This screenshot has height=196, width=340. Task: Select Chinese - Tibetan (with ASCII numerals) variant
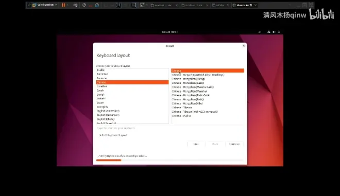coord(208,112)
